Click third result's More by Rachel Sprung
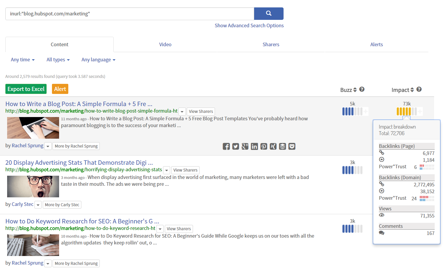This screenshot has width=443, height=272. tap(76, 263)
